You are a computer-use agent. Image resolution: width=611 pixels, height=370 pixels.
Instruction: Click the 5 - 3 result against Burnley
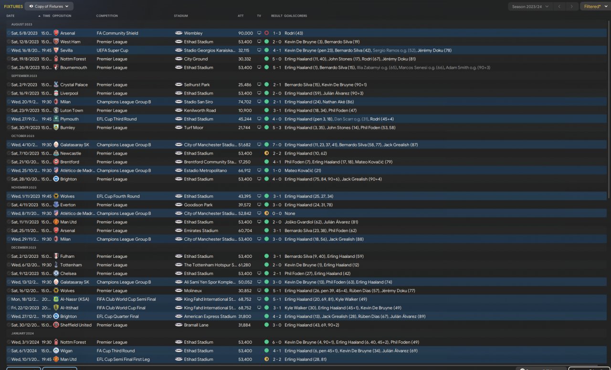tap(277, 128)
